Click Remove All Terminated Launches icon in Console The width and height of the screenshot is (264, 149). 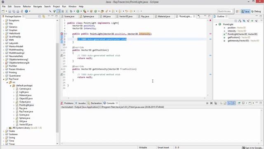[215, 103]
